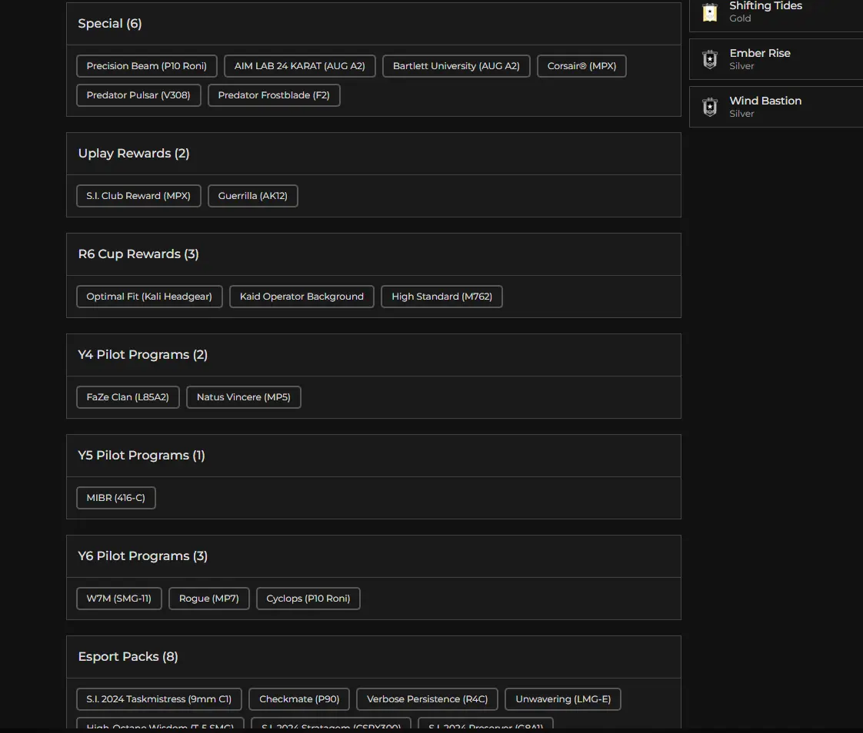Image resolution: width=863 pixels, height=733 pixels.
Task: Select S.I. Club Reward (MPX)
Action: click(x=138, y=196)
